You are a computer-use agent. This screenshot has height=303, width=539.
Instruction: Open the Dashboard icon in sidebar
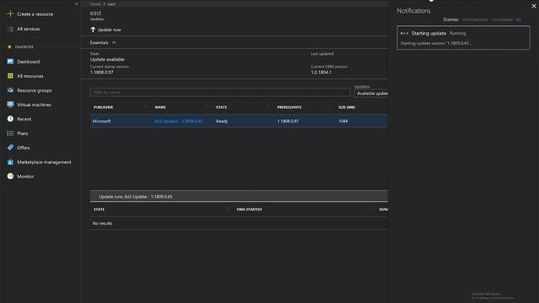(x=10, y=61)
